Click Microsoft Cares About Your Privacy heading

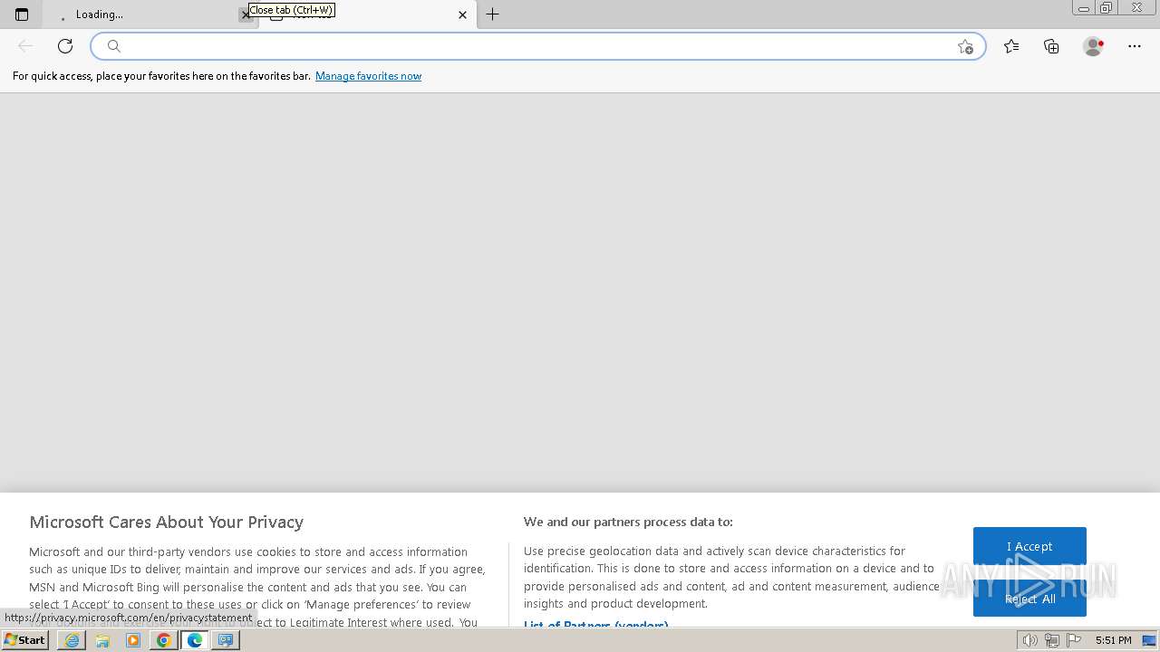(x=166, y=522)
